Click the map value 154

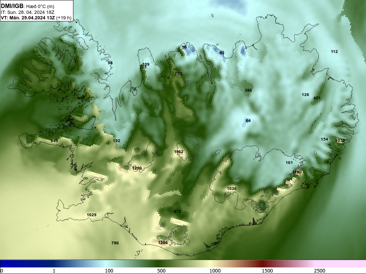coord(324,139)
